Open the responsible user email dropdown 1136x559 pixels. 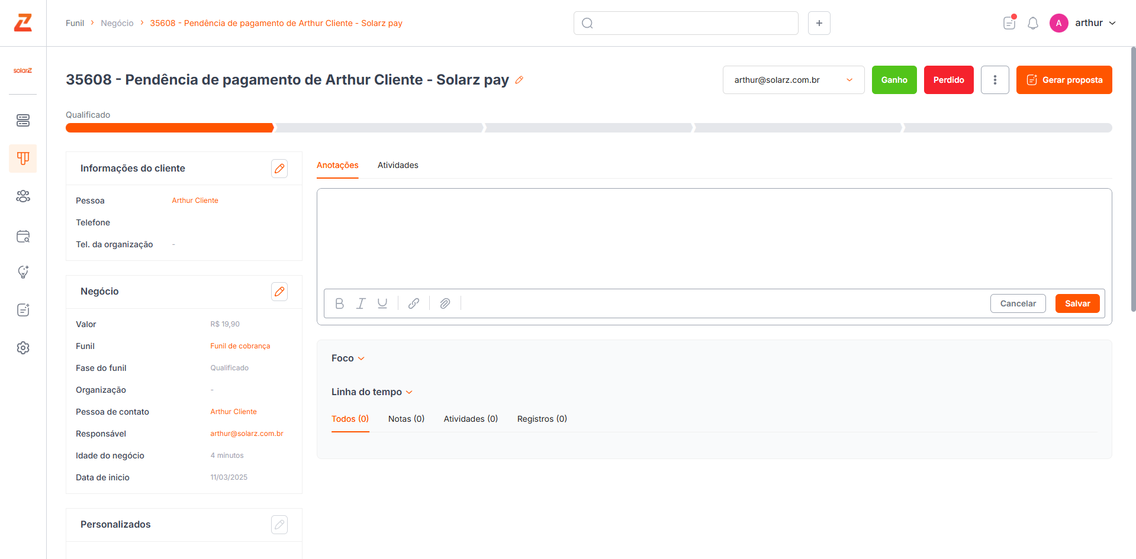(x=793, y=80)
